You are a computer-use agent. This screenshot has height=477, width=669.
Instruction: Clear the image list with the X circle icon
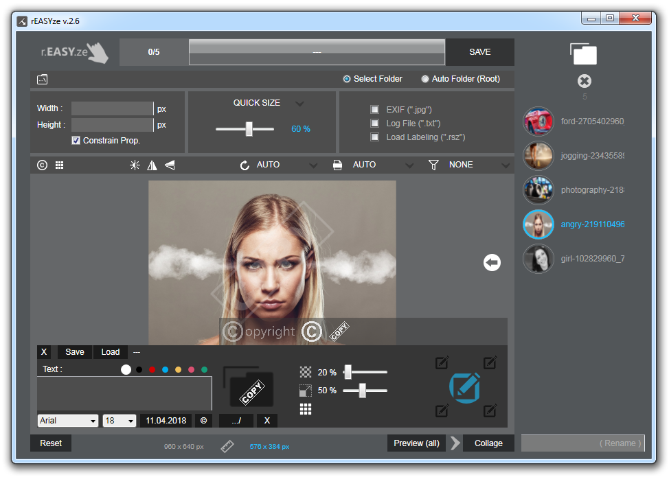(584, 81)
